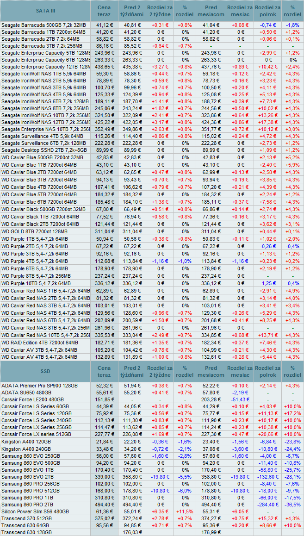Select 56,00 € price of Samsung 860 EVO 250GB

point(104,455)
